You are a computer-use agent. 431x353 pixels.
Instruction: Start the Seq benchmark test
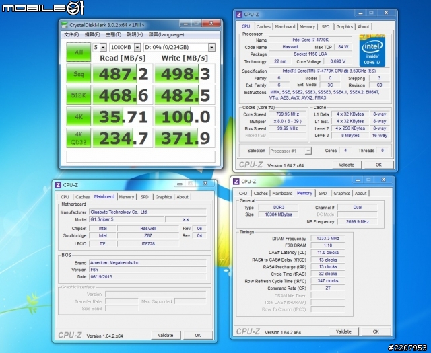pyautogui.click(x=79, y=73)
